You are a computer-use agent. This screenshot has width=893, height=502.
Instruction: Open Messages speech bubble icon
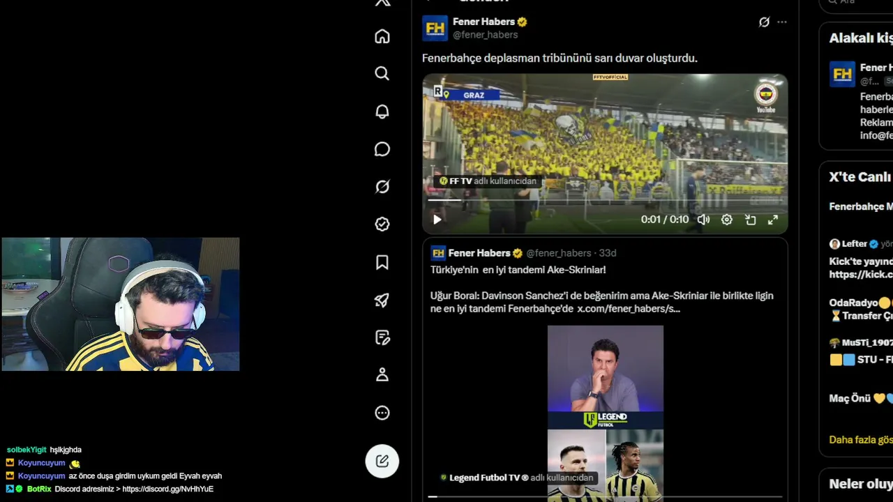(382, 149)
